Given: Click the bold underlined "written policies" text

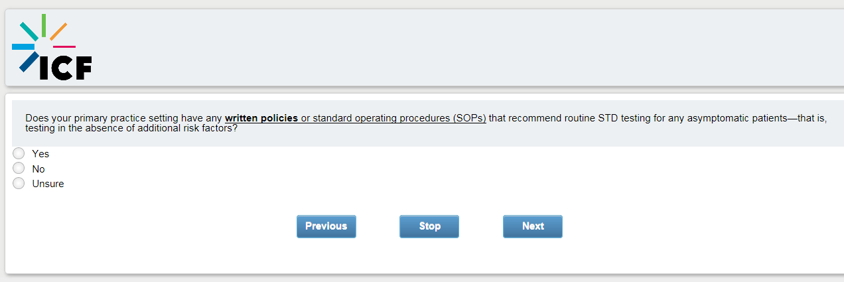Looking at the screenshot, I should tap(261, 119).
